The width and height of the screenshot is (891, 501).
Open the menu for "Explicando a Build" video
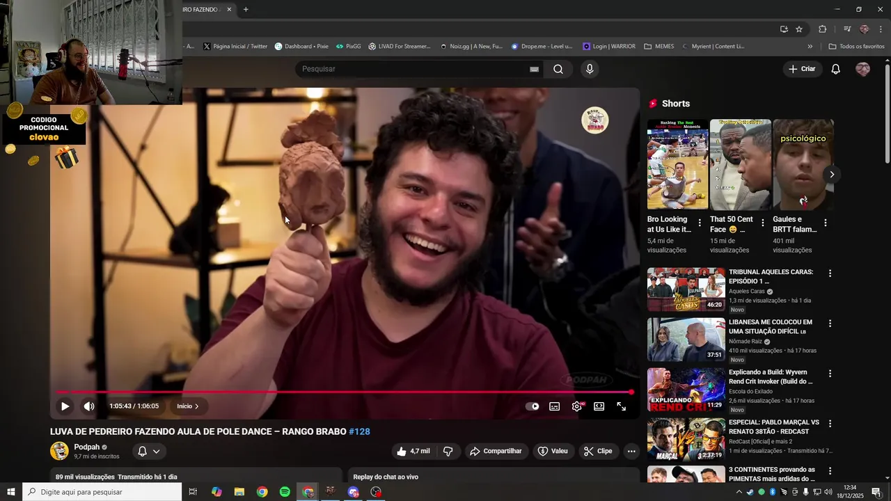pyautogui.click(x=830, y=374)
